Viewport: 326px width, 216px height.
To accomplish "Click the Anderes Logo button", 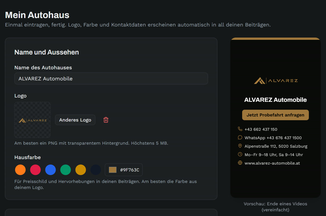I will 75,120.
